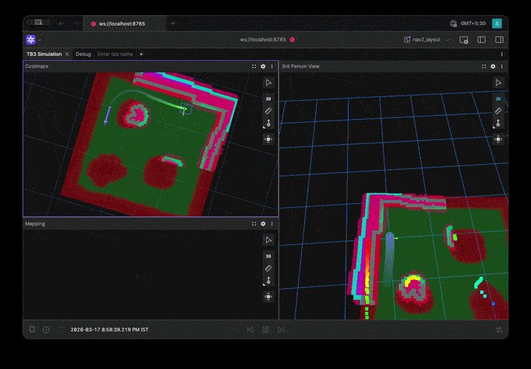Screen dimensions: 531x369
Task: Open the Foxglove app logo menu
Action: click(31, 40)
